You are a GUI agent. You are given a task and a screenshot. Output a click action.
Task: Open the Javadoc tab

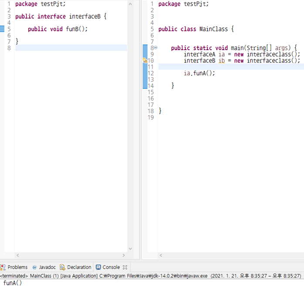pos(44,267)
